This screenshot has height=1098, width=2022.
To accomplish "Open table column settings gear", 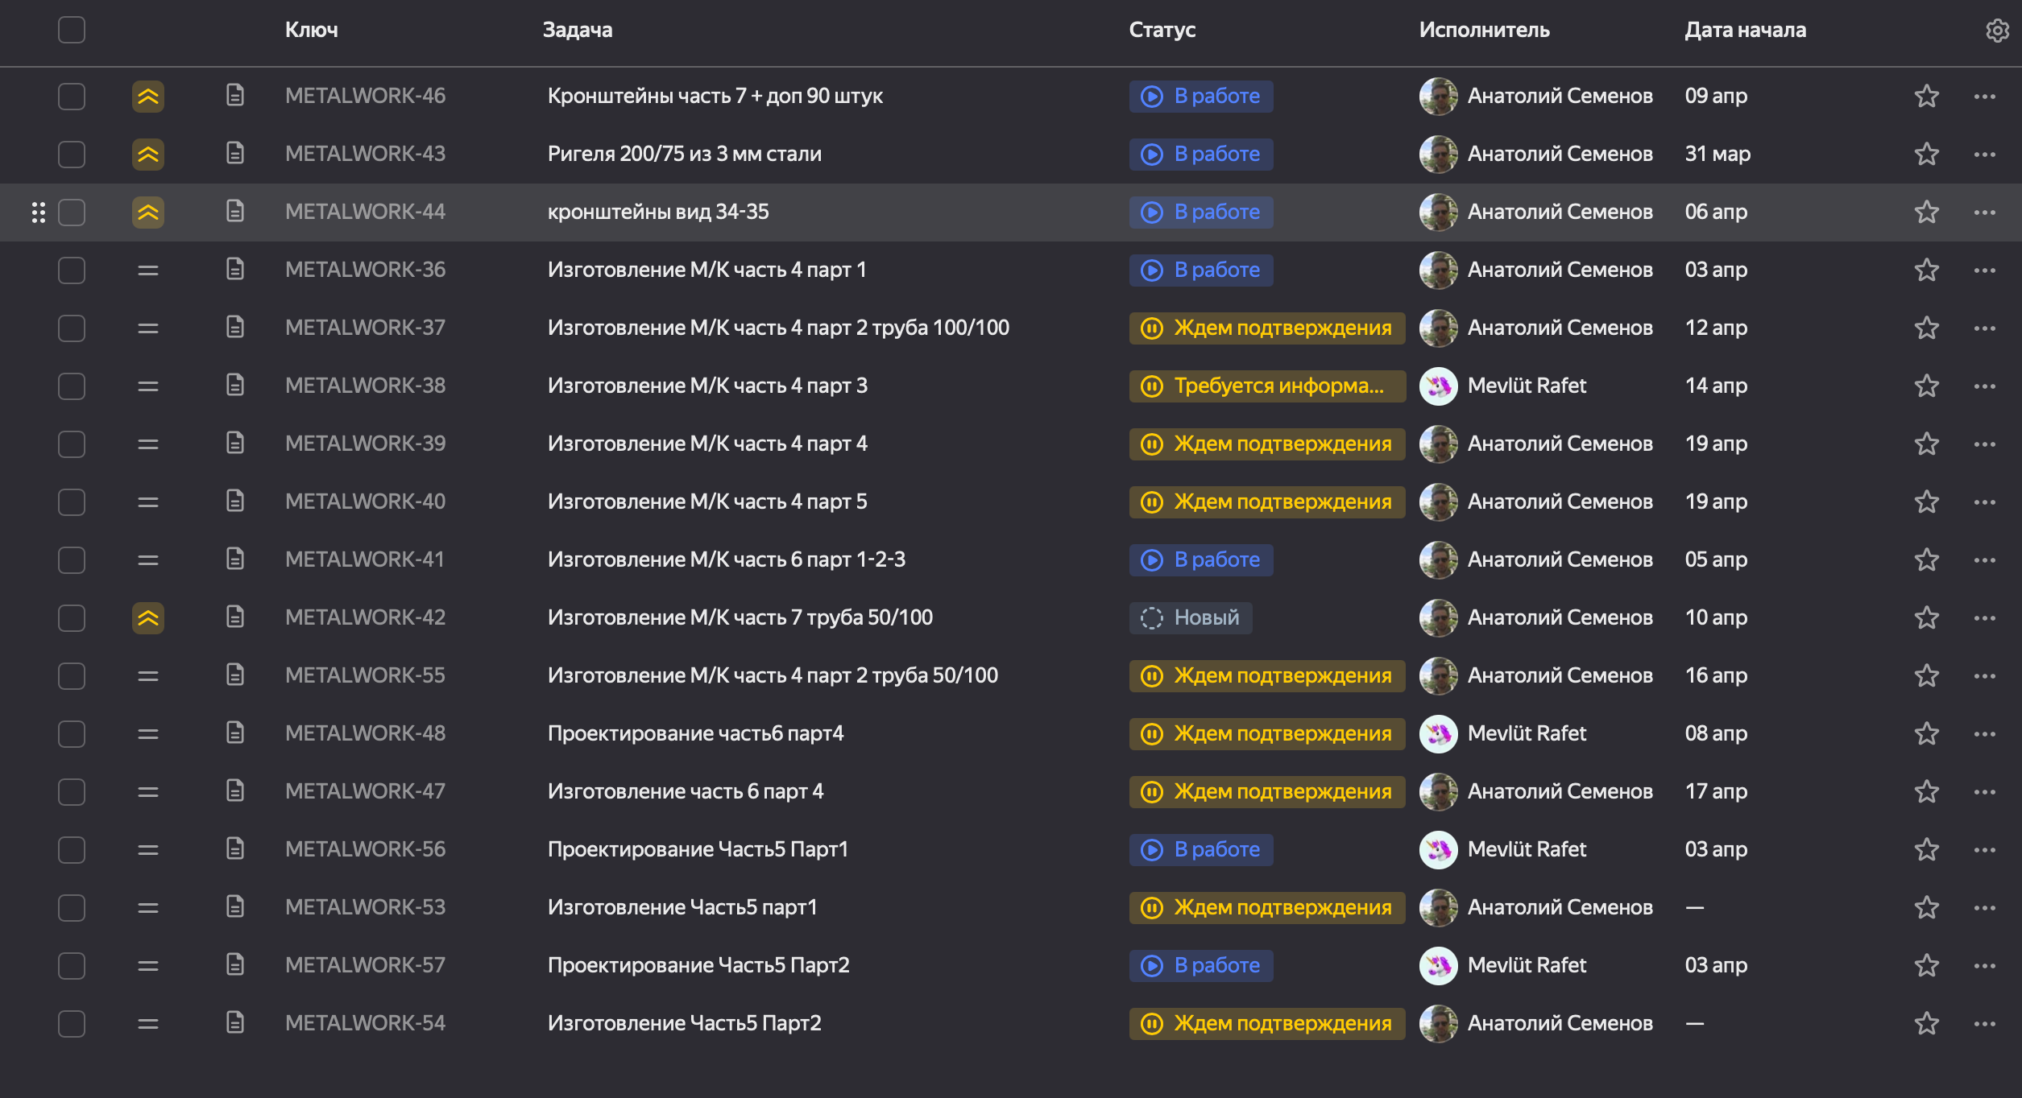I will [x=1996, y=31].
